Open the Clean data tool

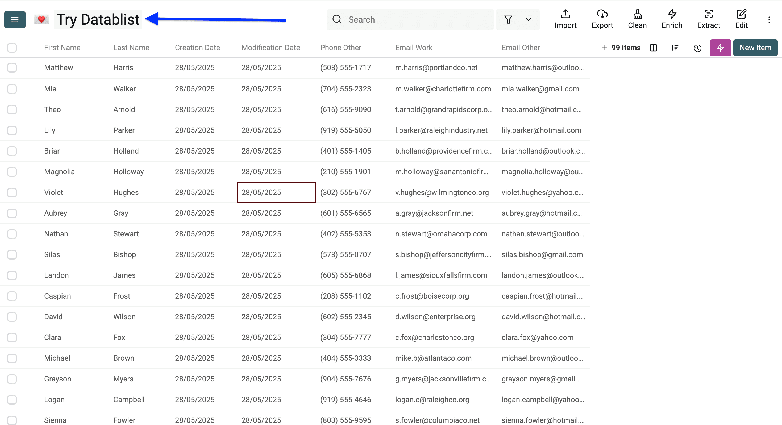point(637,19)
